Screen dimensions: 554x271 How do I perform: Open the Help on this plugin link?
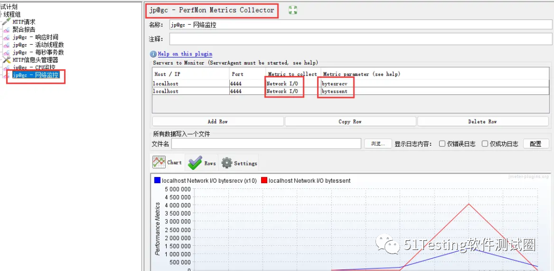point(185,54)
